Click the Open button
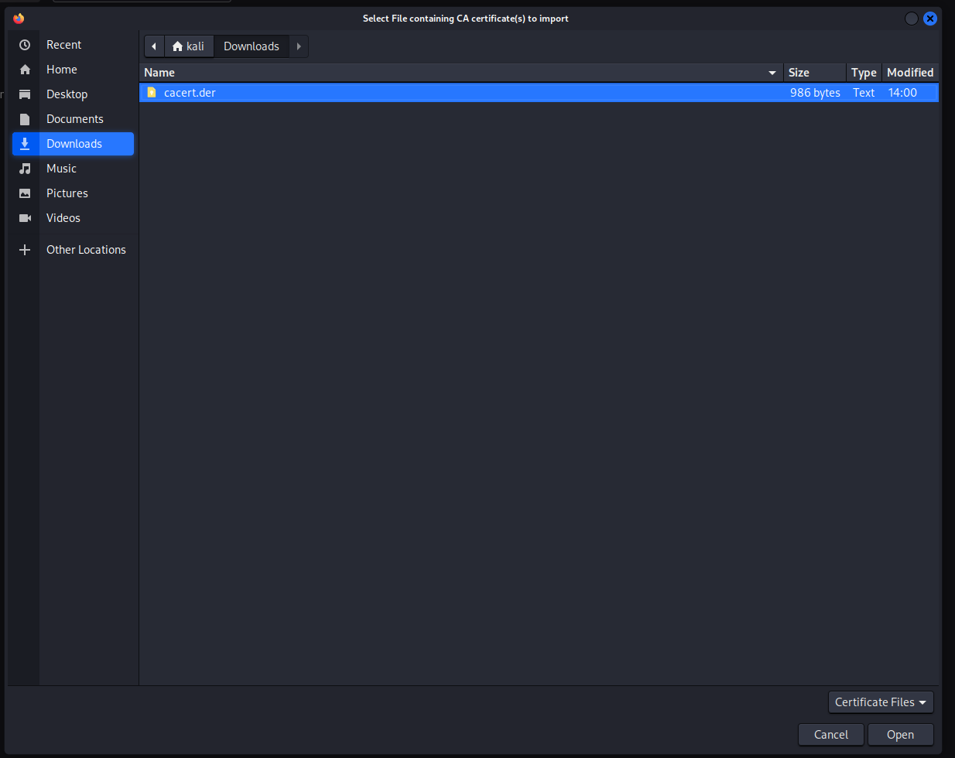This screenshot has width=955, height=758. coord(900,735)
